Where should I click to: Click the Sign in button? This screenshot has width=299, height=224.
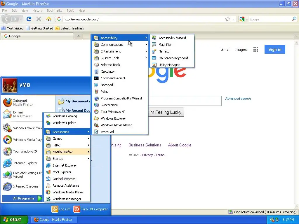point(275,49)
